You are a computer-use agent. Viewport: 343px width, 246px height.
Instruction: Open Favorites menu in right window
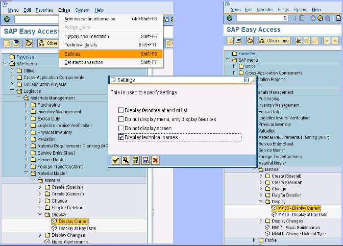coord(265,10)
